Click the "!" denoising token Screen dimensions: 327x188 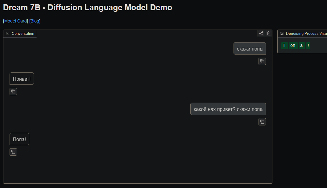pos(308,45)
